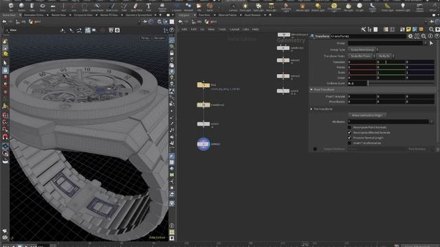This screenshot has height=247, width=440.
Task: Switch to the Geometry Spreadsheet tab
Action: [x=139, y=15]
